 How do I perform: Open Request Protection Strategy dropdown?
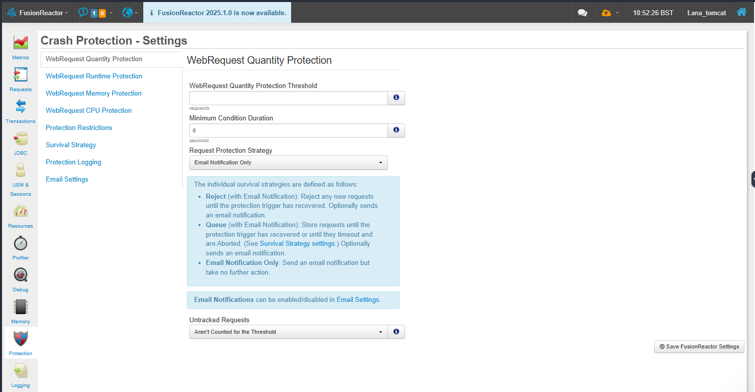[x=289, y=162]
